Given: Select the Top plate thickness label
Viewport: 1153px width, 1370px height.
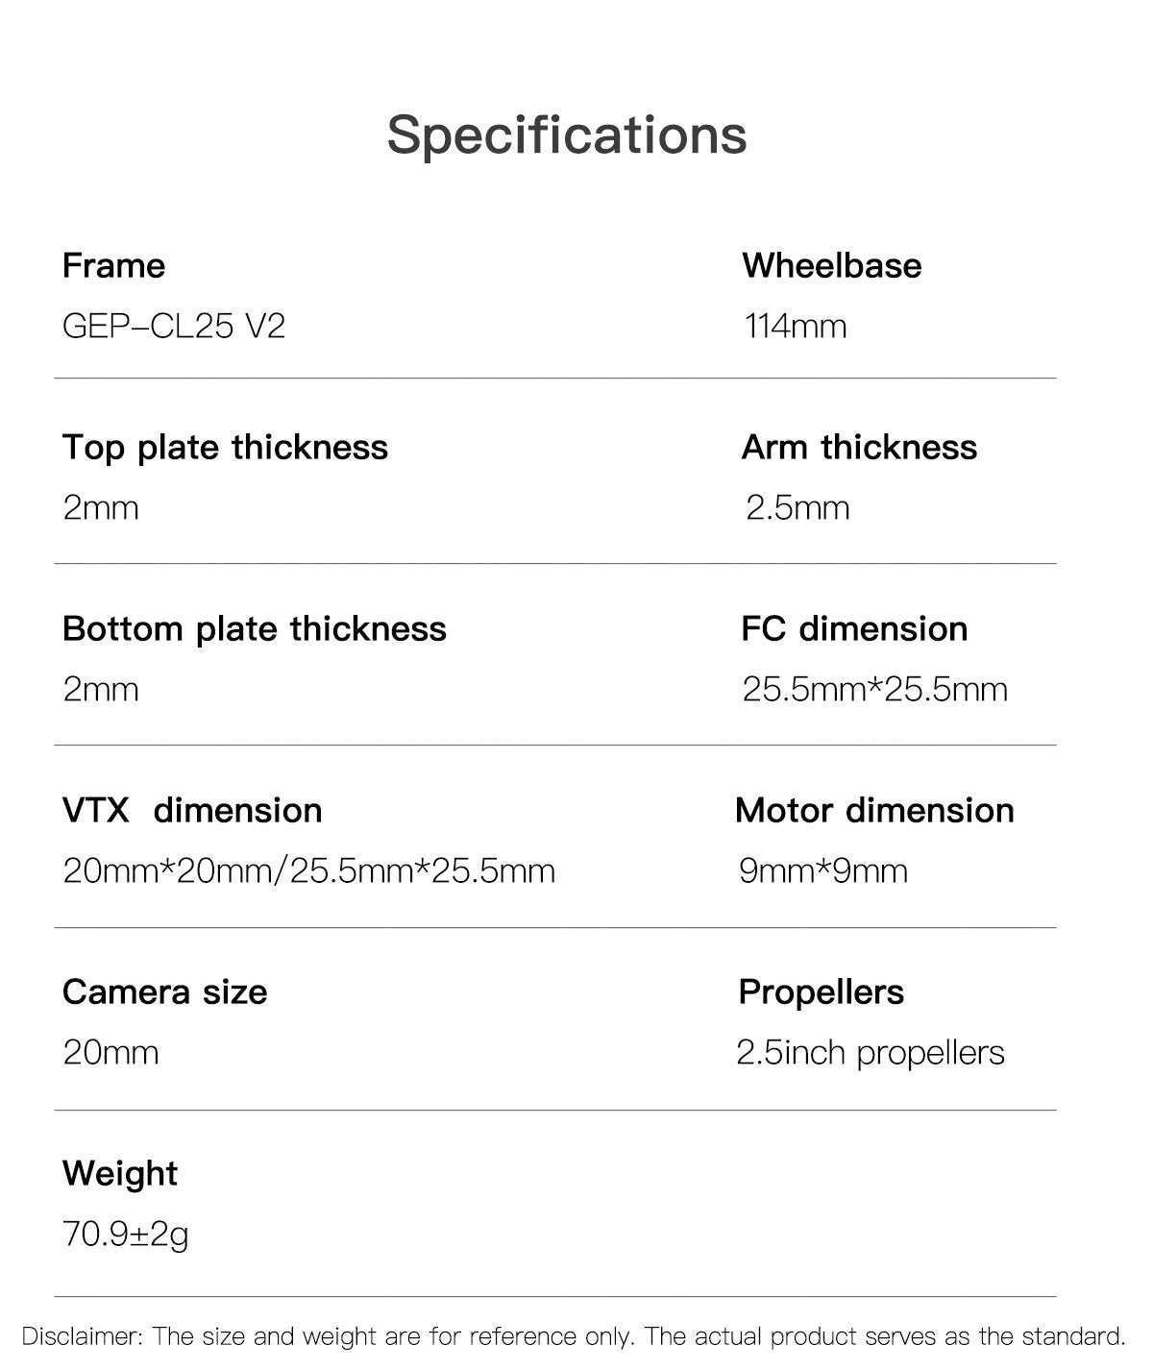Looking at the screenshot, I should click(225, 448).
